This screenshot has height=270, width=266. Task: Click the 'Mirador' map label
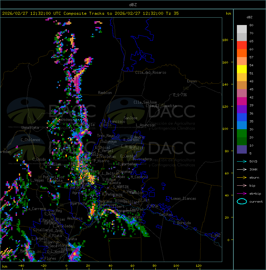tap(135, 217)
